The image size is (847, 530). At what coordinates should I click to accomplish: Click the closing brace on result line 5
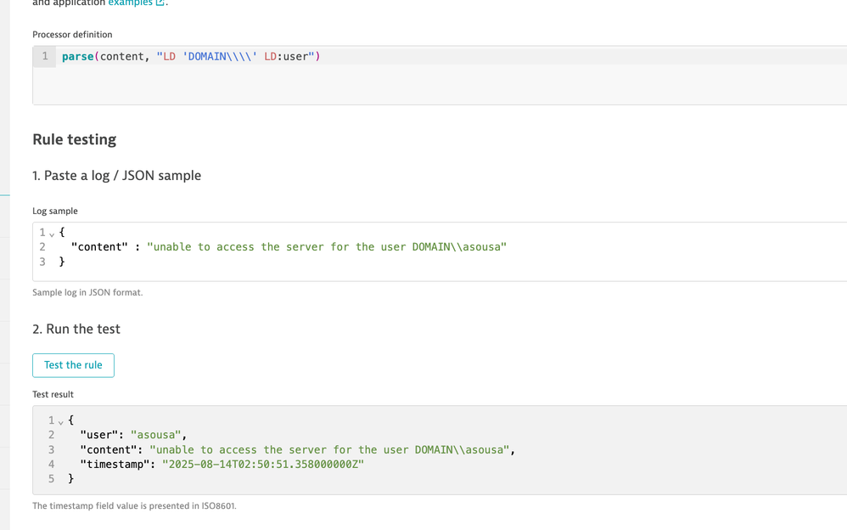tap(70, 479)
